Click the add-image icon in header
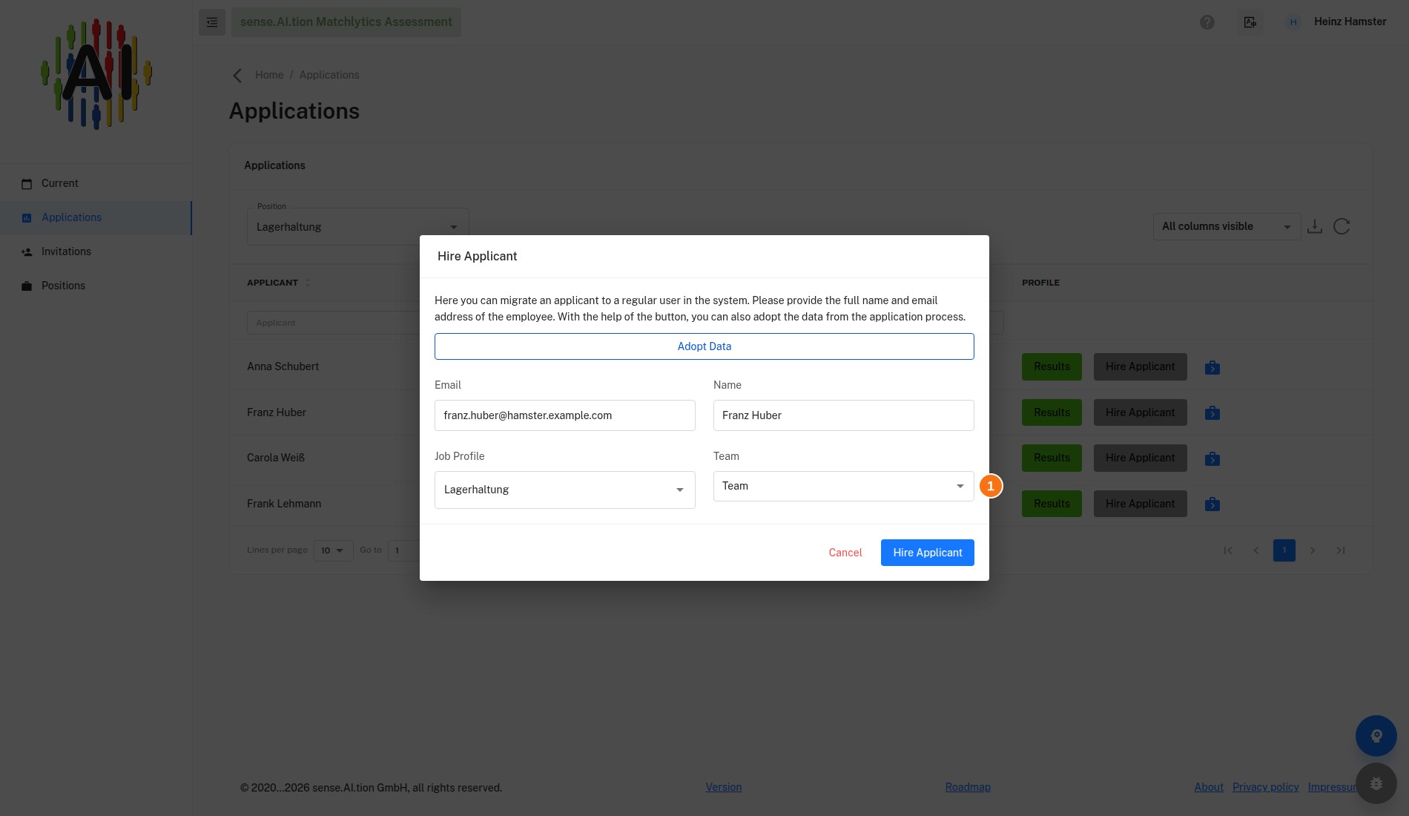 pyautogui.click(x=1250, y=22)
